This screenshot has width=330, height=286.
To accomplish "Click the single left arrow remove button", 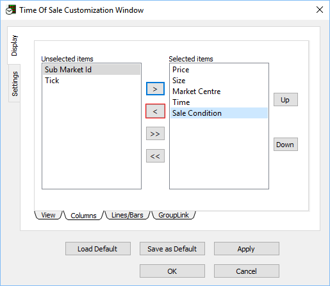I will click(155, 111).
